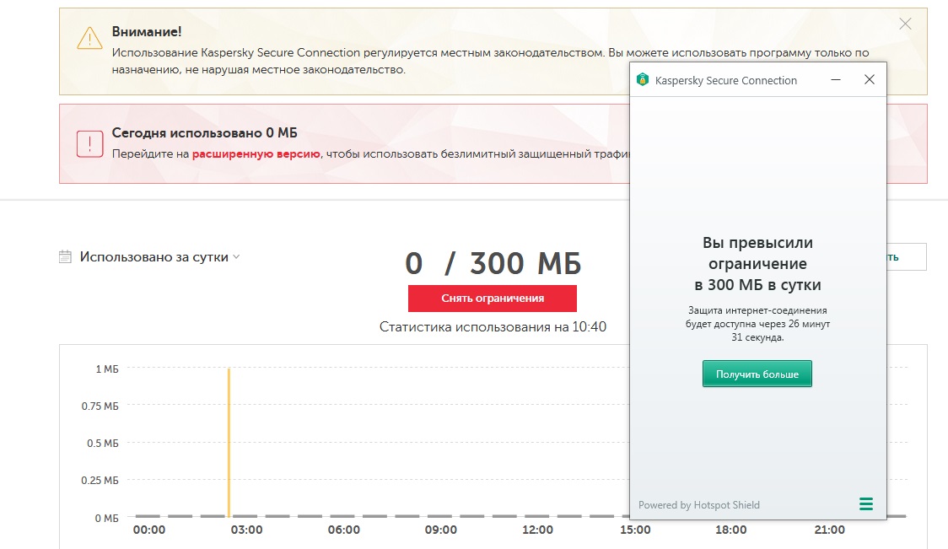
Task: Minimize the Kaspersky Secure Connection window
Action: [x=836, y=80]
